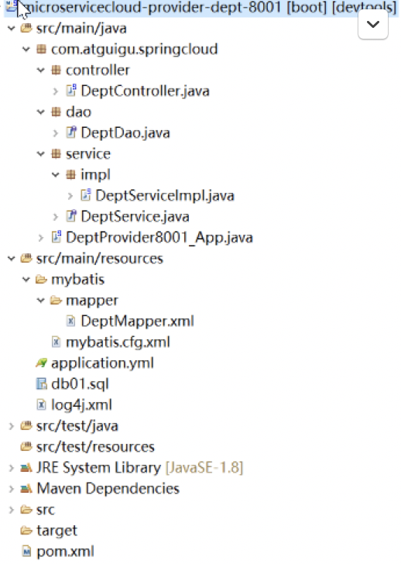Click the src/test/resources folder icon

click(x=26, y=446)
